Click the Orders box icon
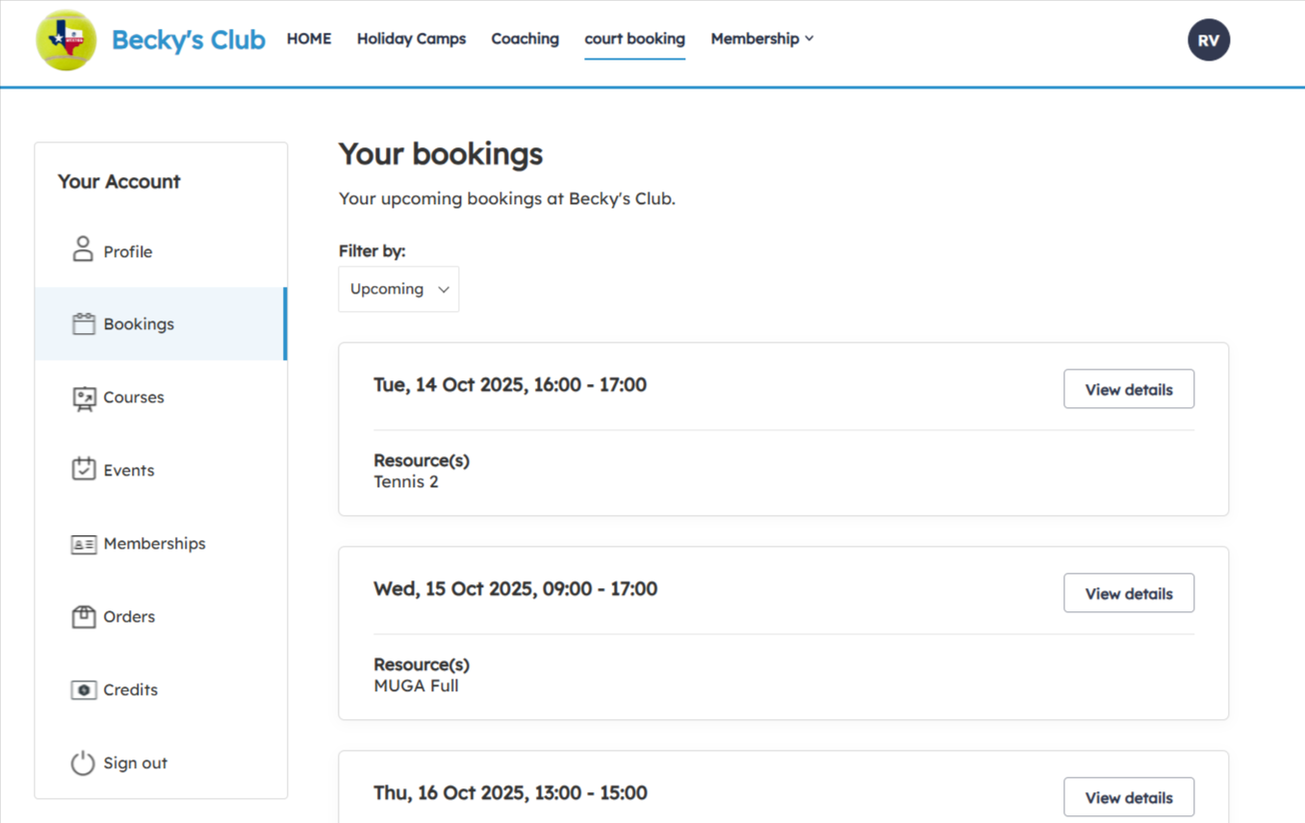The image size is (1305, 823). pyautogui.click(x=84, y=617)
